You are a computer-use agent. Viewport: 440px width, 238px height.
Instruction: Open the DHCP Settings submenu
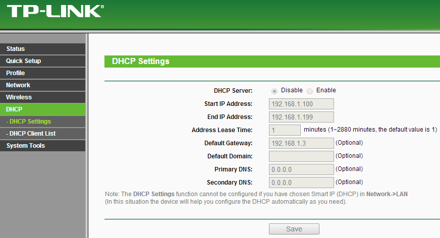(43, 122)
